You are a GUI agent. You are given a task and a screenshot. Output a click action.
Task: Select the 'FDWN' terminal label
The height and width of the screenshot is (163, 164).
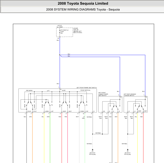tap(82, 111)
